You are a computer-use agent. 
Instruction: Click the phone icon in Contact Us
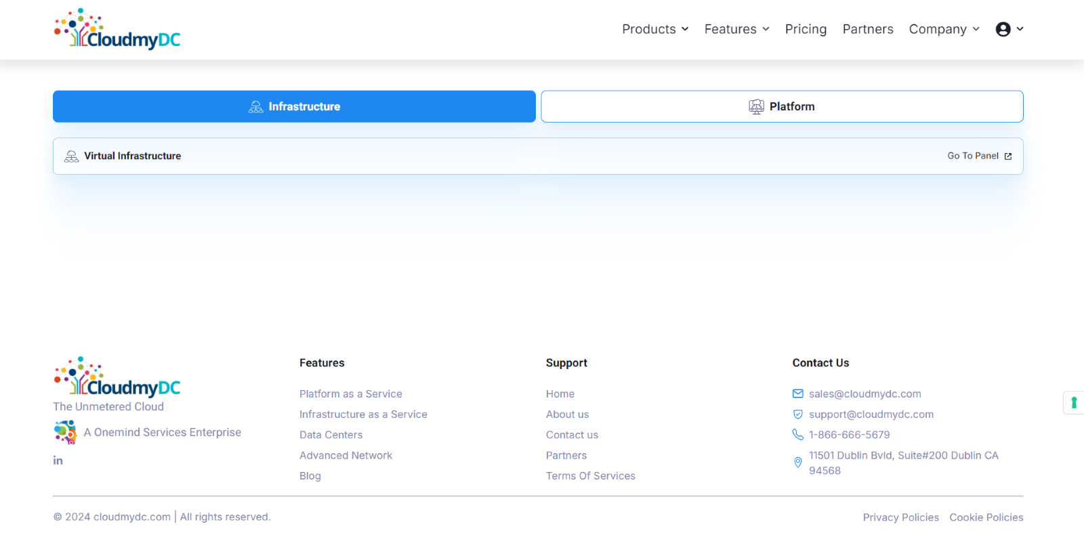tap(798, 435)
